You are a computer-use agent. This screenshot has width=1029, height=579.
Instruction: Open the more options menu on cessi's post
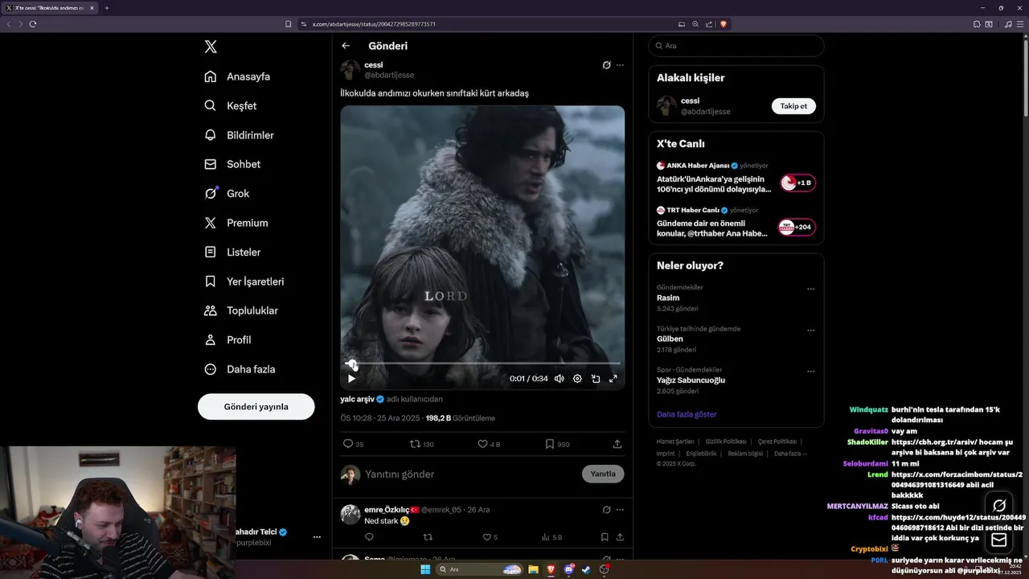pos(620,65)
